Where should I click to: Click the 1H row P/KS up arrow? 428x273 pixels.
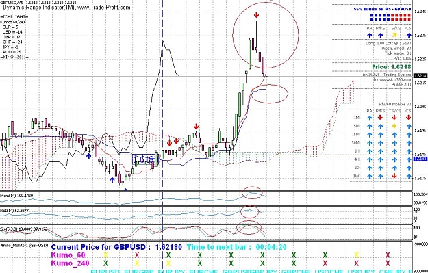click(x=380, y=151)
